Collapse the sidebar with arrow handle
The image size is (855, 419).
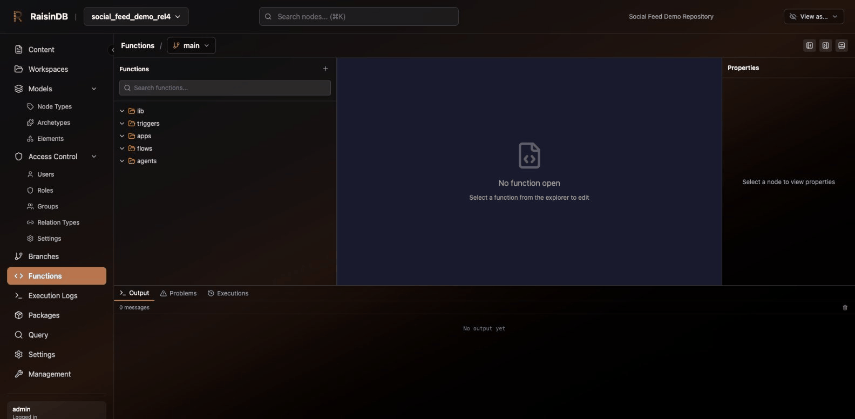tap(112, 50)
